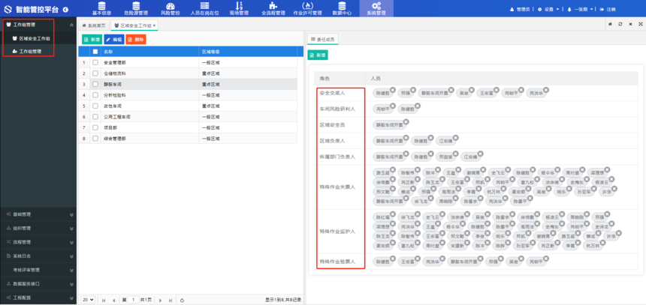Open the 风险管控 gauge icon
646x305 pixels.
click(x=170, y=6)
